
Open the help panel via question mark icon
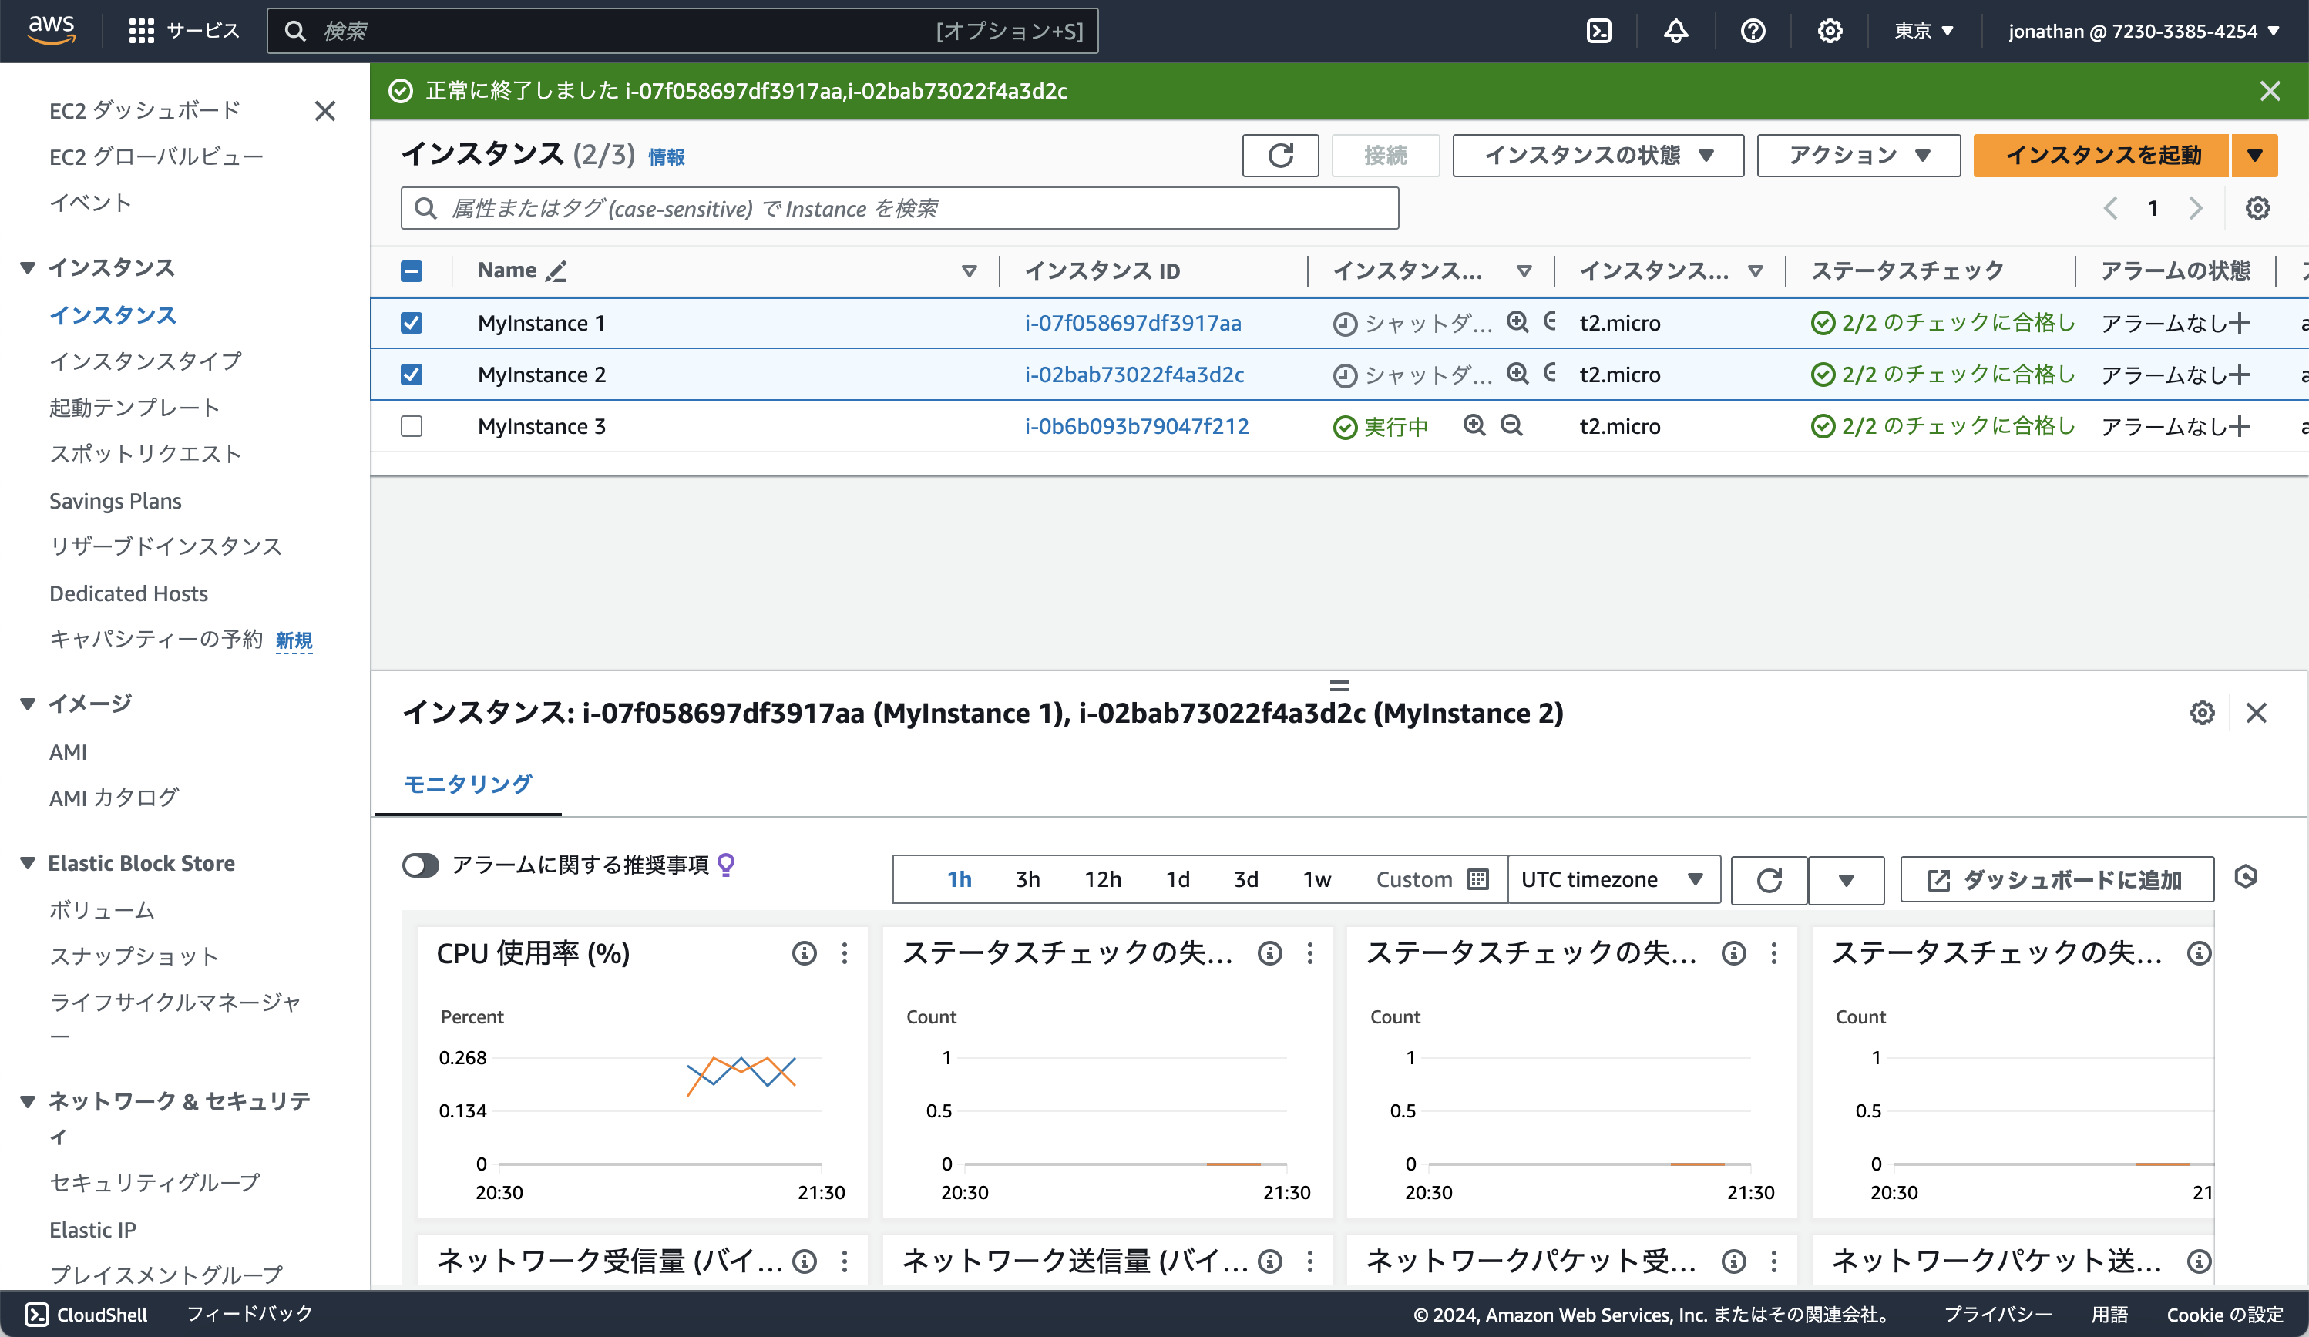(x=1752, y=30)
